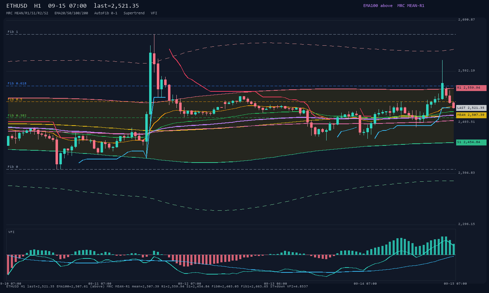The height and width of the screenshot is (293, 489).
Task: Click the 2,493.51 price axis label
Action: pos(467,122)
